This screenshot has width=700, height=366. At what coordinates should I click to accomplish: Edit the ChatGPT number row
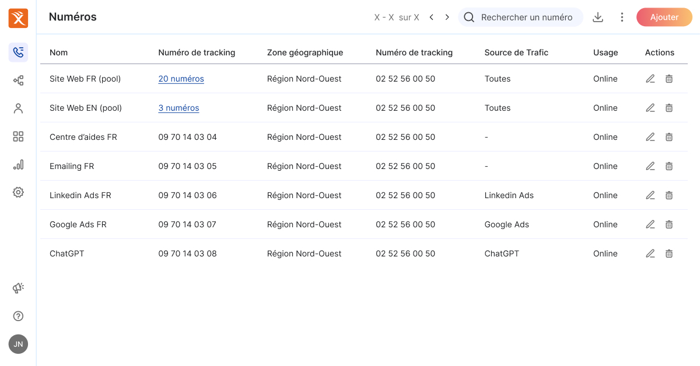click(650, 254)
